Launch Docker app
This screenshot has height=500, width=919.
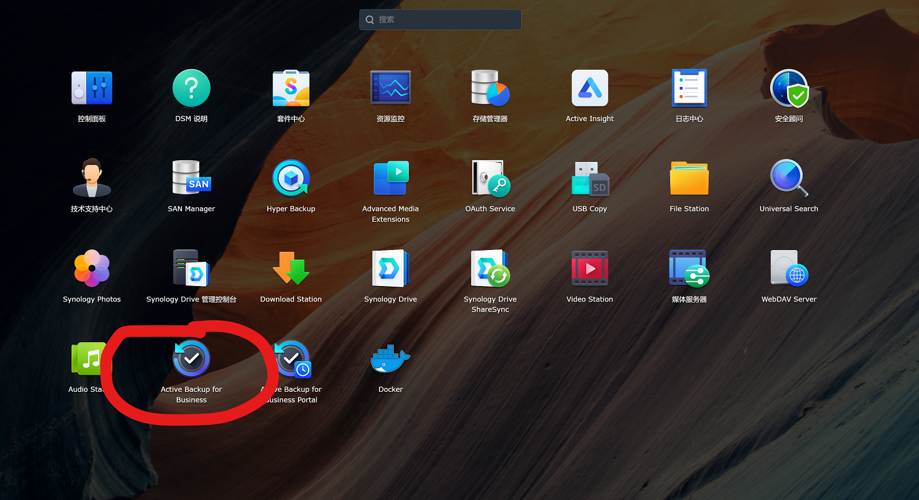click(391, 359)
